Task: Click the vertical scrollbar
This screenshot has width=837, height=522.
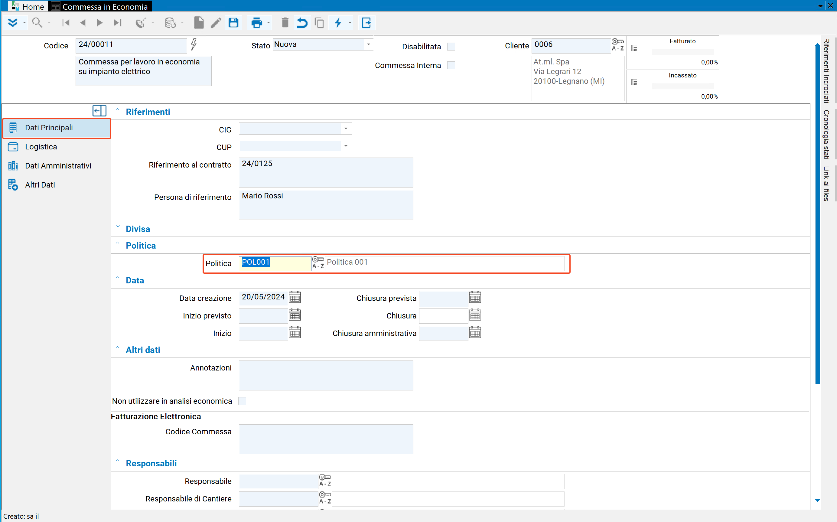Action: tap(817, 214)
